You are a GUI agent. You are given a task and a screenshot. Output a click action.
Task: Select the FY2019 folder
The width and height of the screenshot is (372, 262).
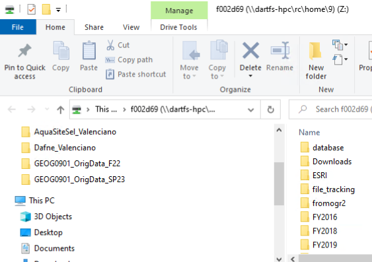318,244
